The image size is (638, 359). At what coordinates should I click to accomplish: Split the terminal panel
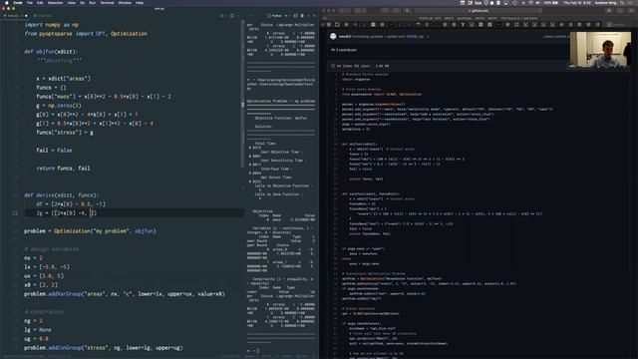tap(296, 16)
